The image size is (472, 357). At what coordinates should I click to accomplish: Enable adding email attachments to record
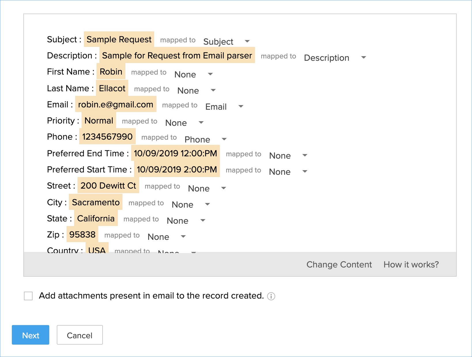pyautogui.click(x=28, y=296)
